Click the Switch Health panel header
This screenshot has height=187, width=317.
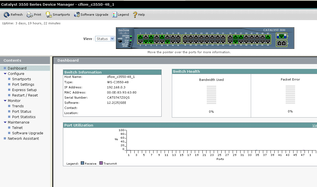click(x=244, y=71)
